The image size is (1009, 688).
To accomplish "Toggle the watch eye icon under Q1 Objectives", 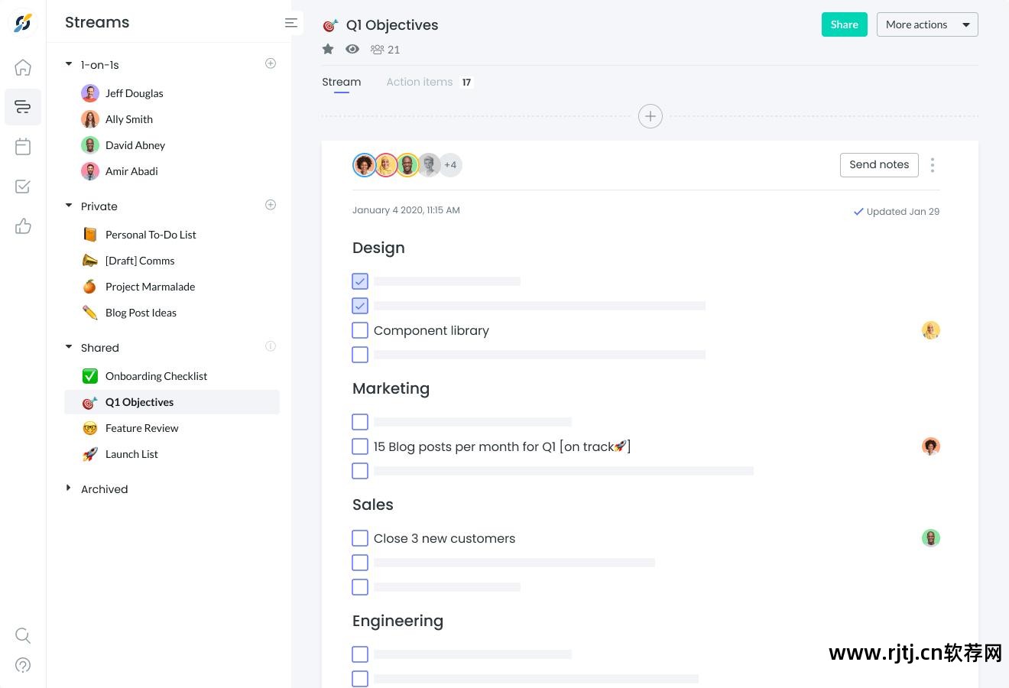I will [x=352, y=49].
